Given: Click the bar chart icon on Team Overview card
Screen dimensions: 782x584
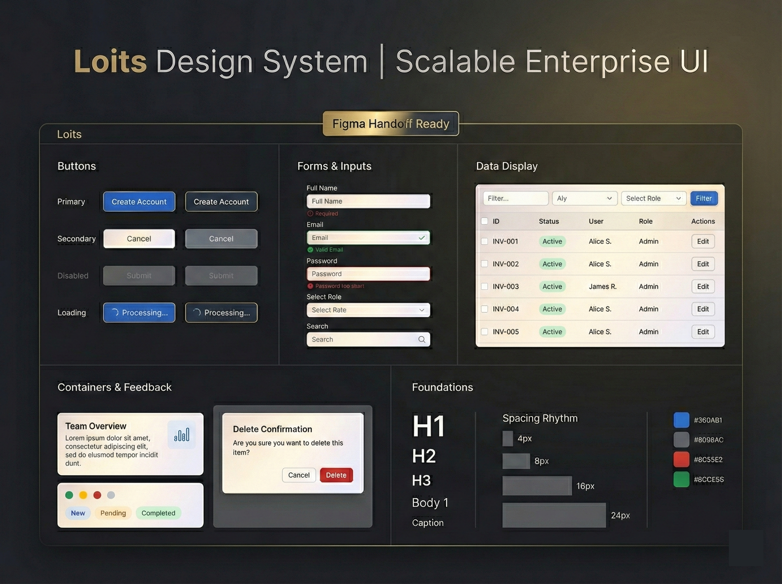Looking at the screenshot, I should (x=182, y=434).
